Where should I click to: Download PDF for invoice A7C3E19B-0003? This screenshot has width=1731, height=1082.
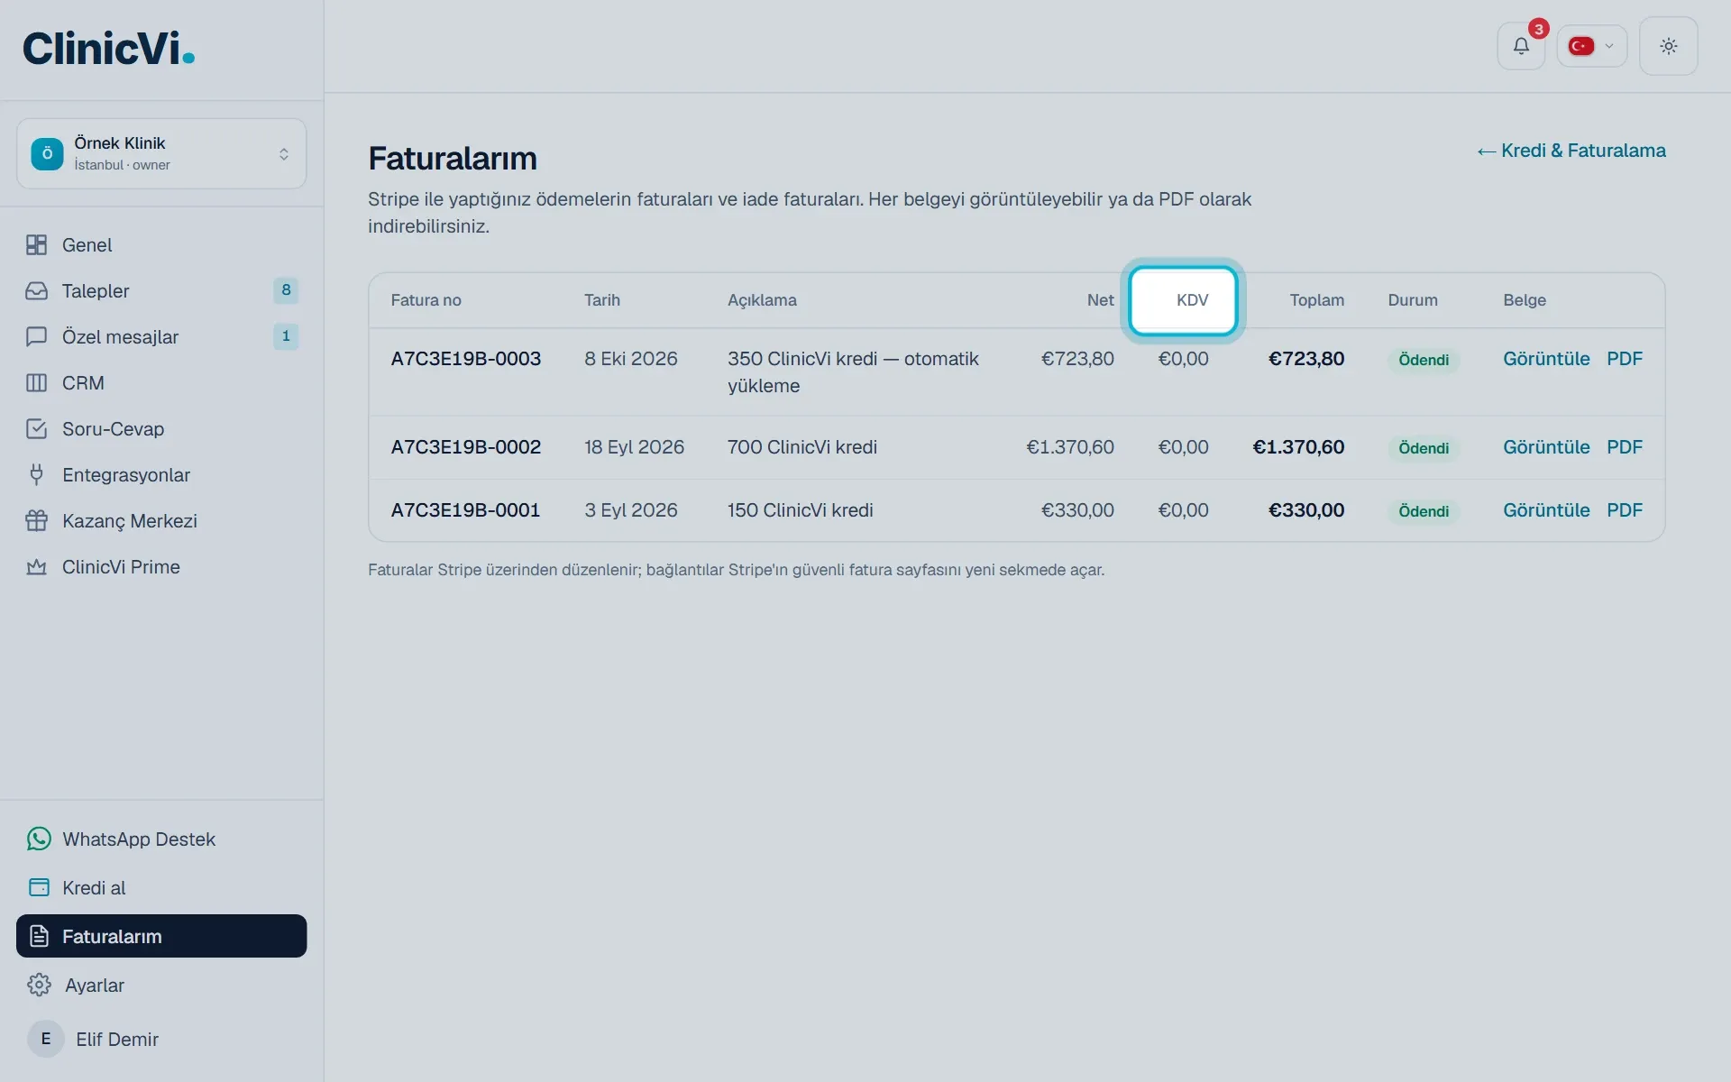(x=1625, y=359)
